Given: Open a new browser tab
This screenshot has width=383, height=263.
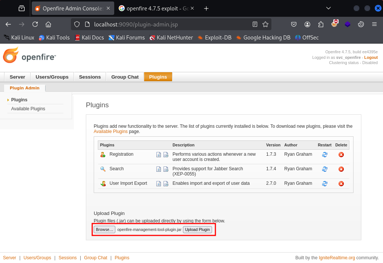Looking at the screenshot, I should pos(206,9).
